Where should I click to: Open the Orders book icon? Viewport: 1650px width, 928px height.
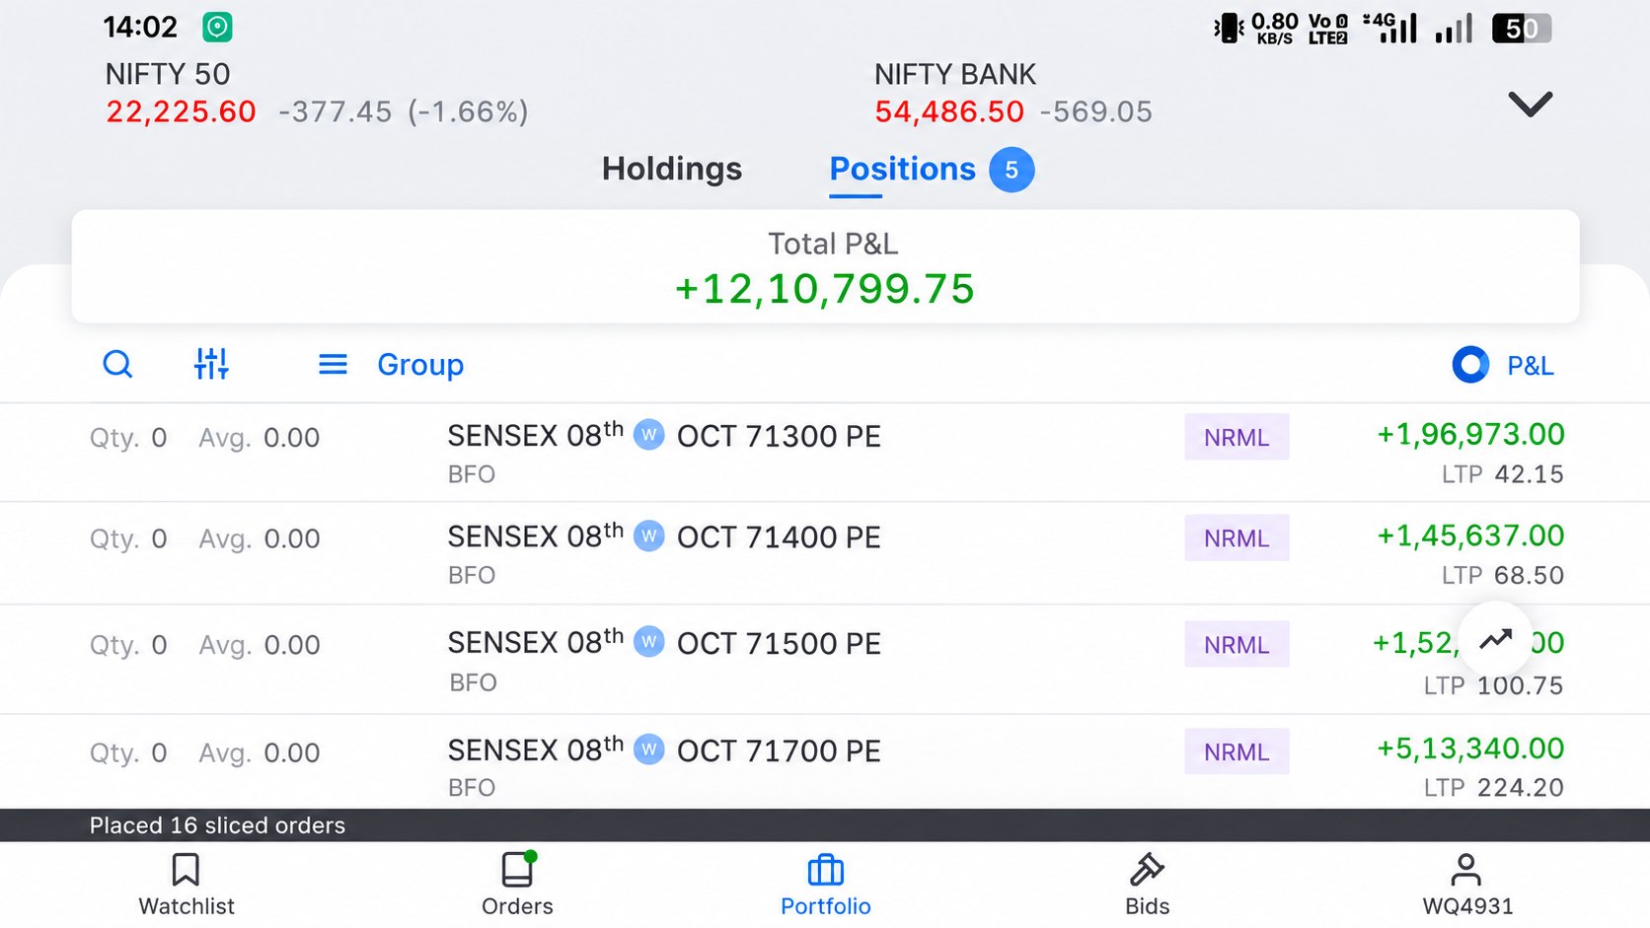517,870
